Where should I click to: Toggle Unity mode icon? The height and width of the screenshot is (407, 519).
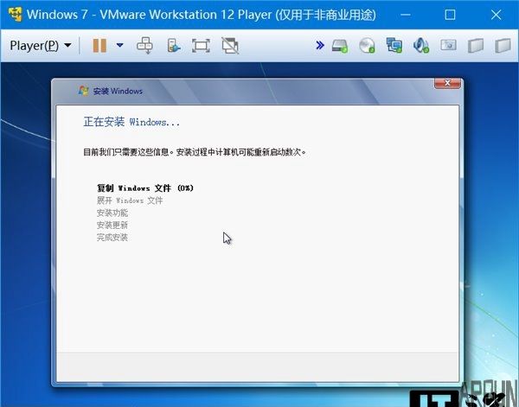click(x=230, y=45)
